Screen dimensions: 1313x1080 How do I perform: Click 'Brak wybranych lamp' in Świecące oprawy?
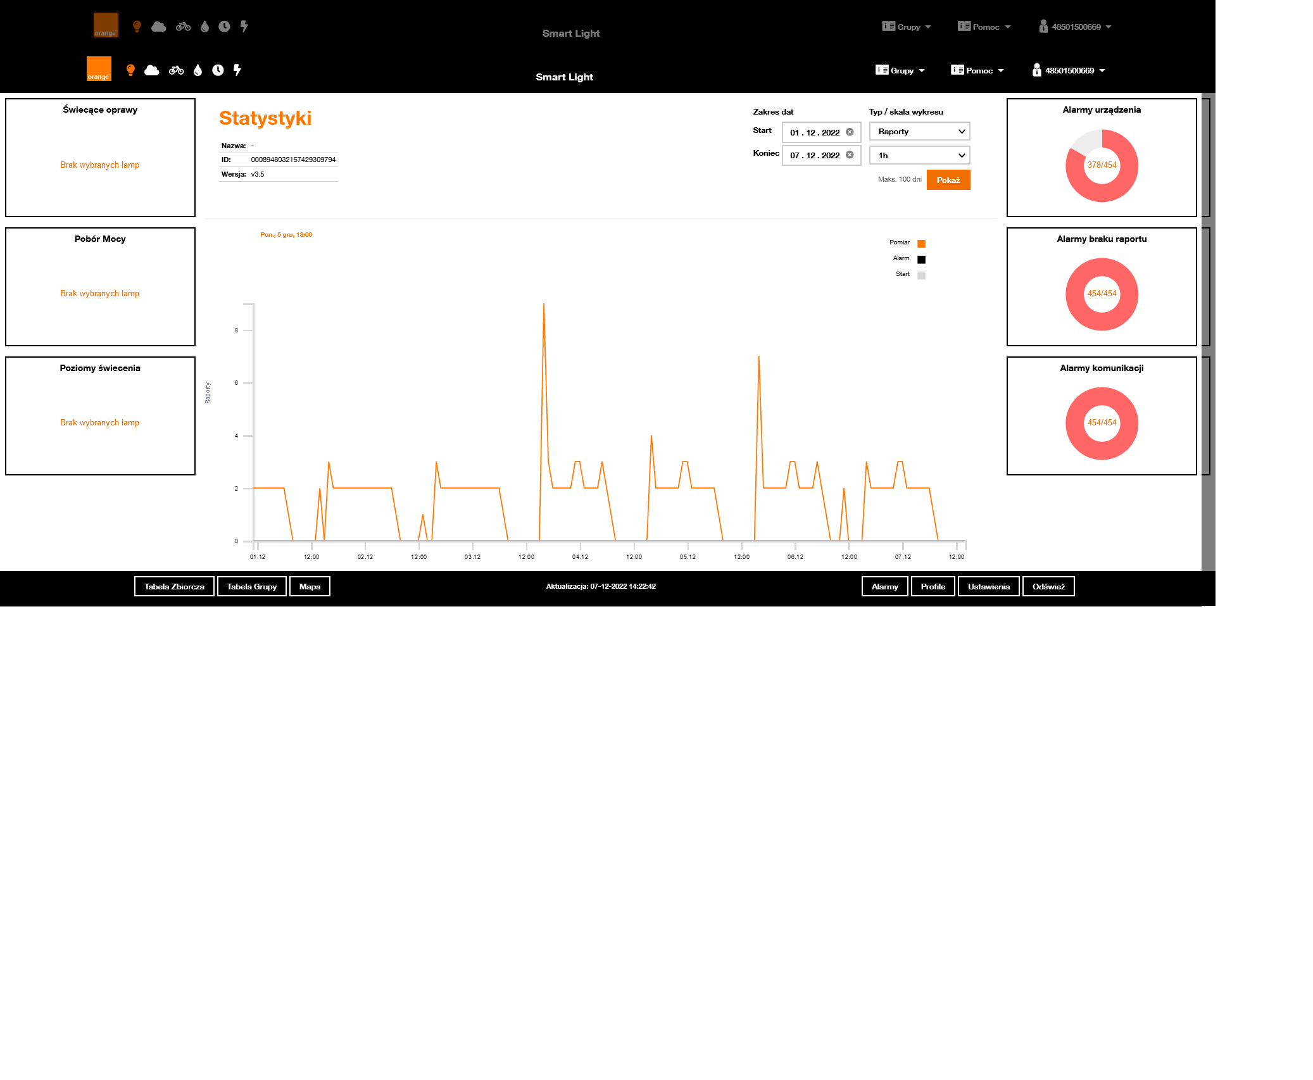pos(99,165)
